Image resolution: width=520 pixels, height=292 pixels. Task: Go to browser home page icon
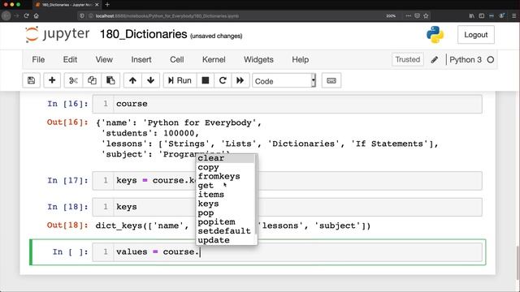pos(36,15)
